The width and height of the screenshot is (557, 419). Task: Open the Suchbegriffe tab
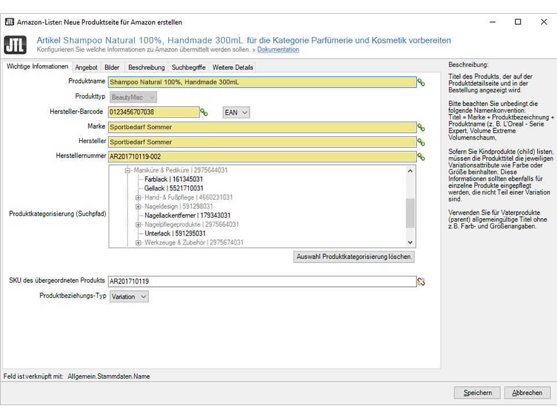tap(188, 68)
